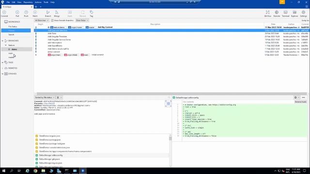
Task: Open the All Branches dropdown
Action: pos(42,20)
